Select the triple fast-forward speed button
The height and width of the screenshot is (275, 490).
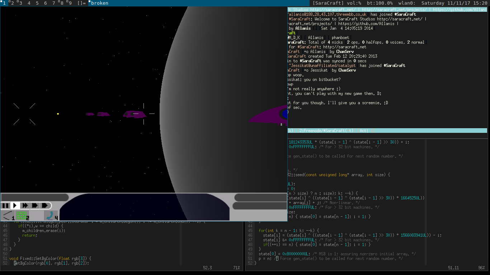[35, 206]
